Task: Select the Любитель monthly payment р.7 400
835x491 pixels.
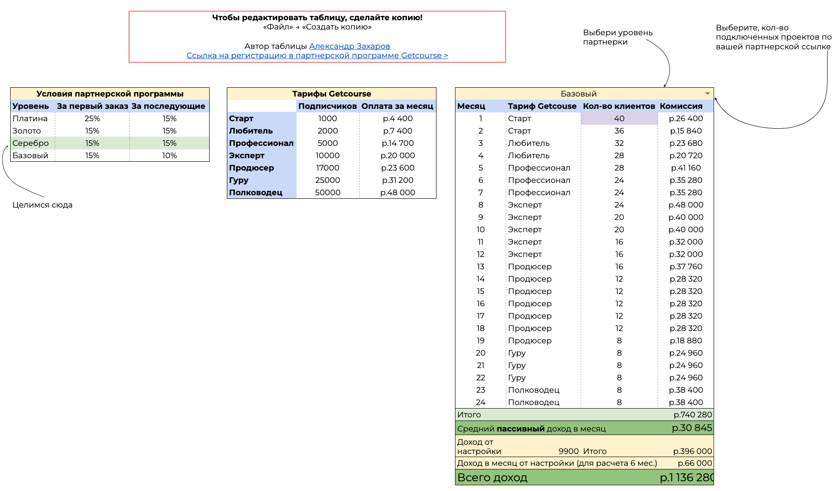Action: (x=398, y=131)
